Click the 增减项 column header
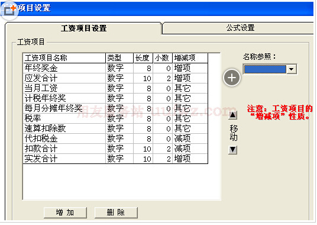Image resolution: width=317 pixels, height=225 pixels. (x=190, y=58)
